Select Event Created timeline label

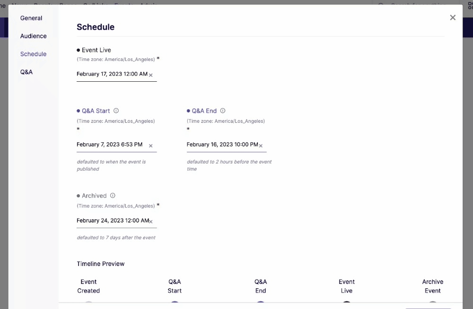[x=88, y=286]
